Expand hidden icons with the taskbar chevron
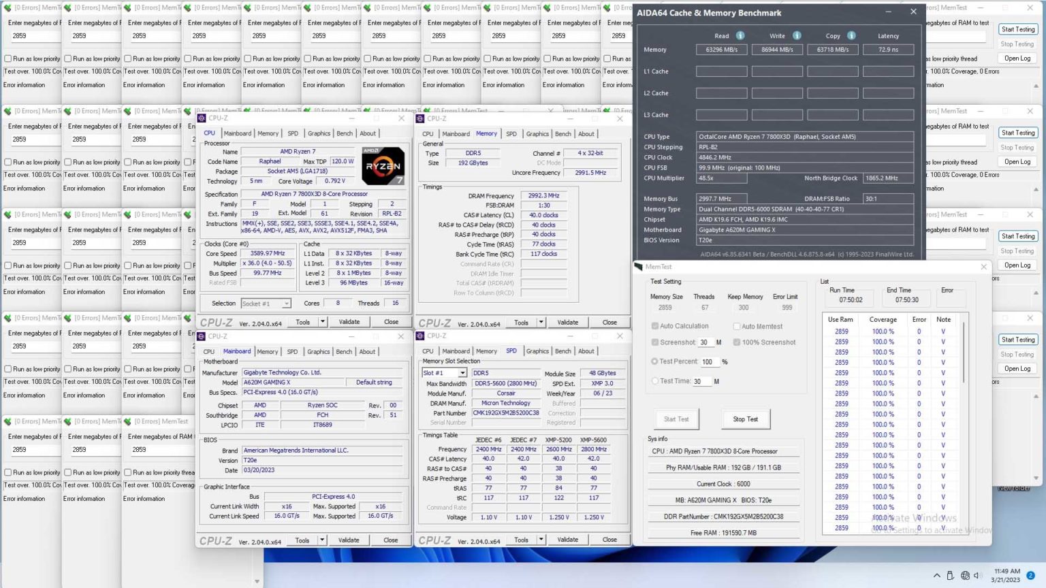Viewport: 1046px width, 588px height. (x=937, y=575)
